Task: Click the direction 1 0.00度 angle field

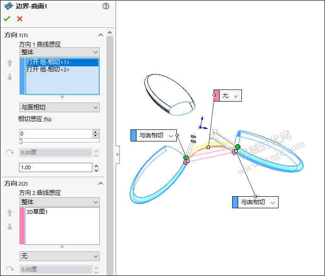Action: click(56, 153)
